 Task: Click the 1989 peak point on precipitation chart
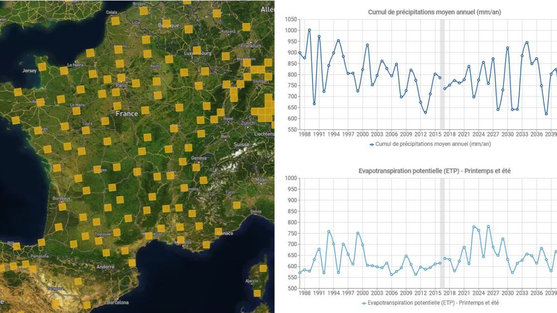(309, 30)
